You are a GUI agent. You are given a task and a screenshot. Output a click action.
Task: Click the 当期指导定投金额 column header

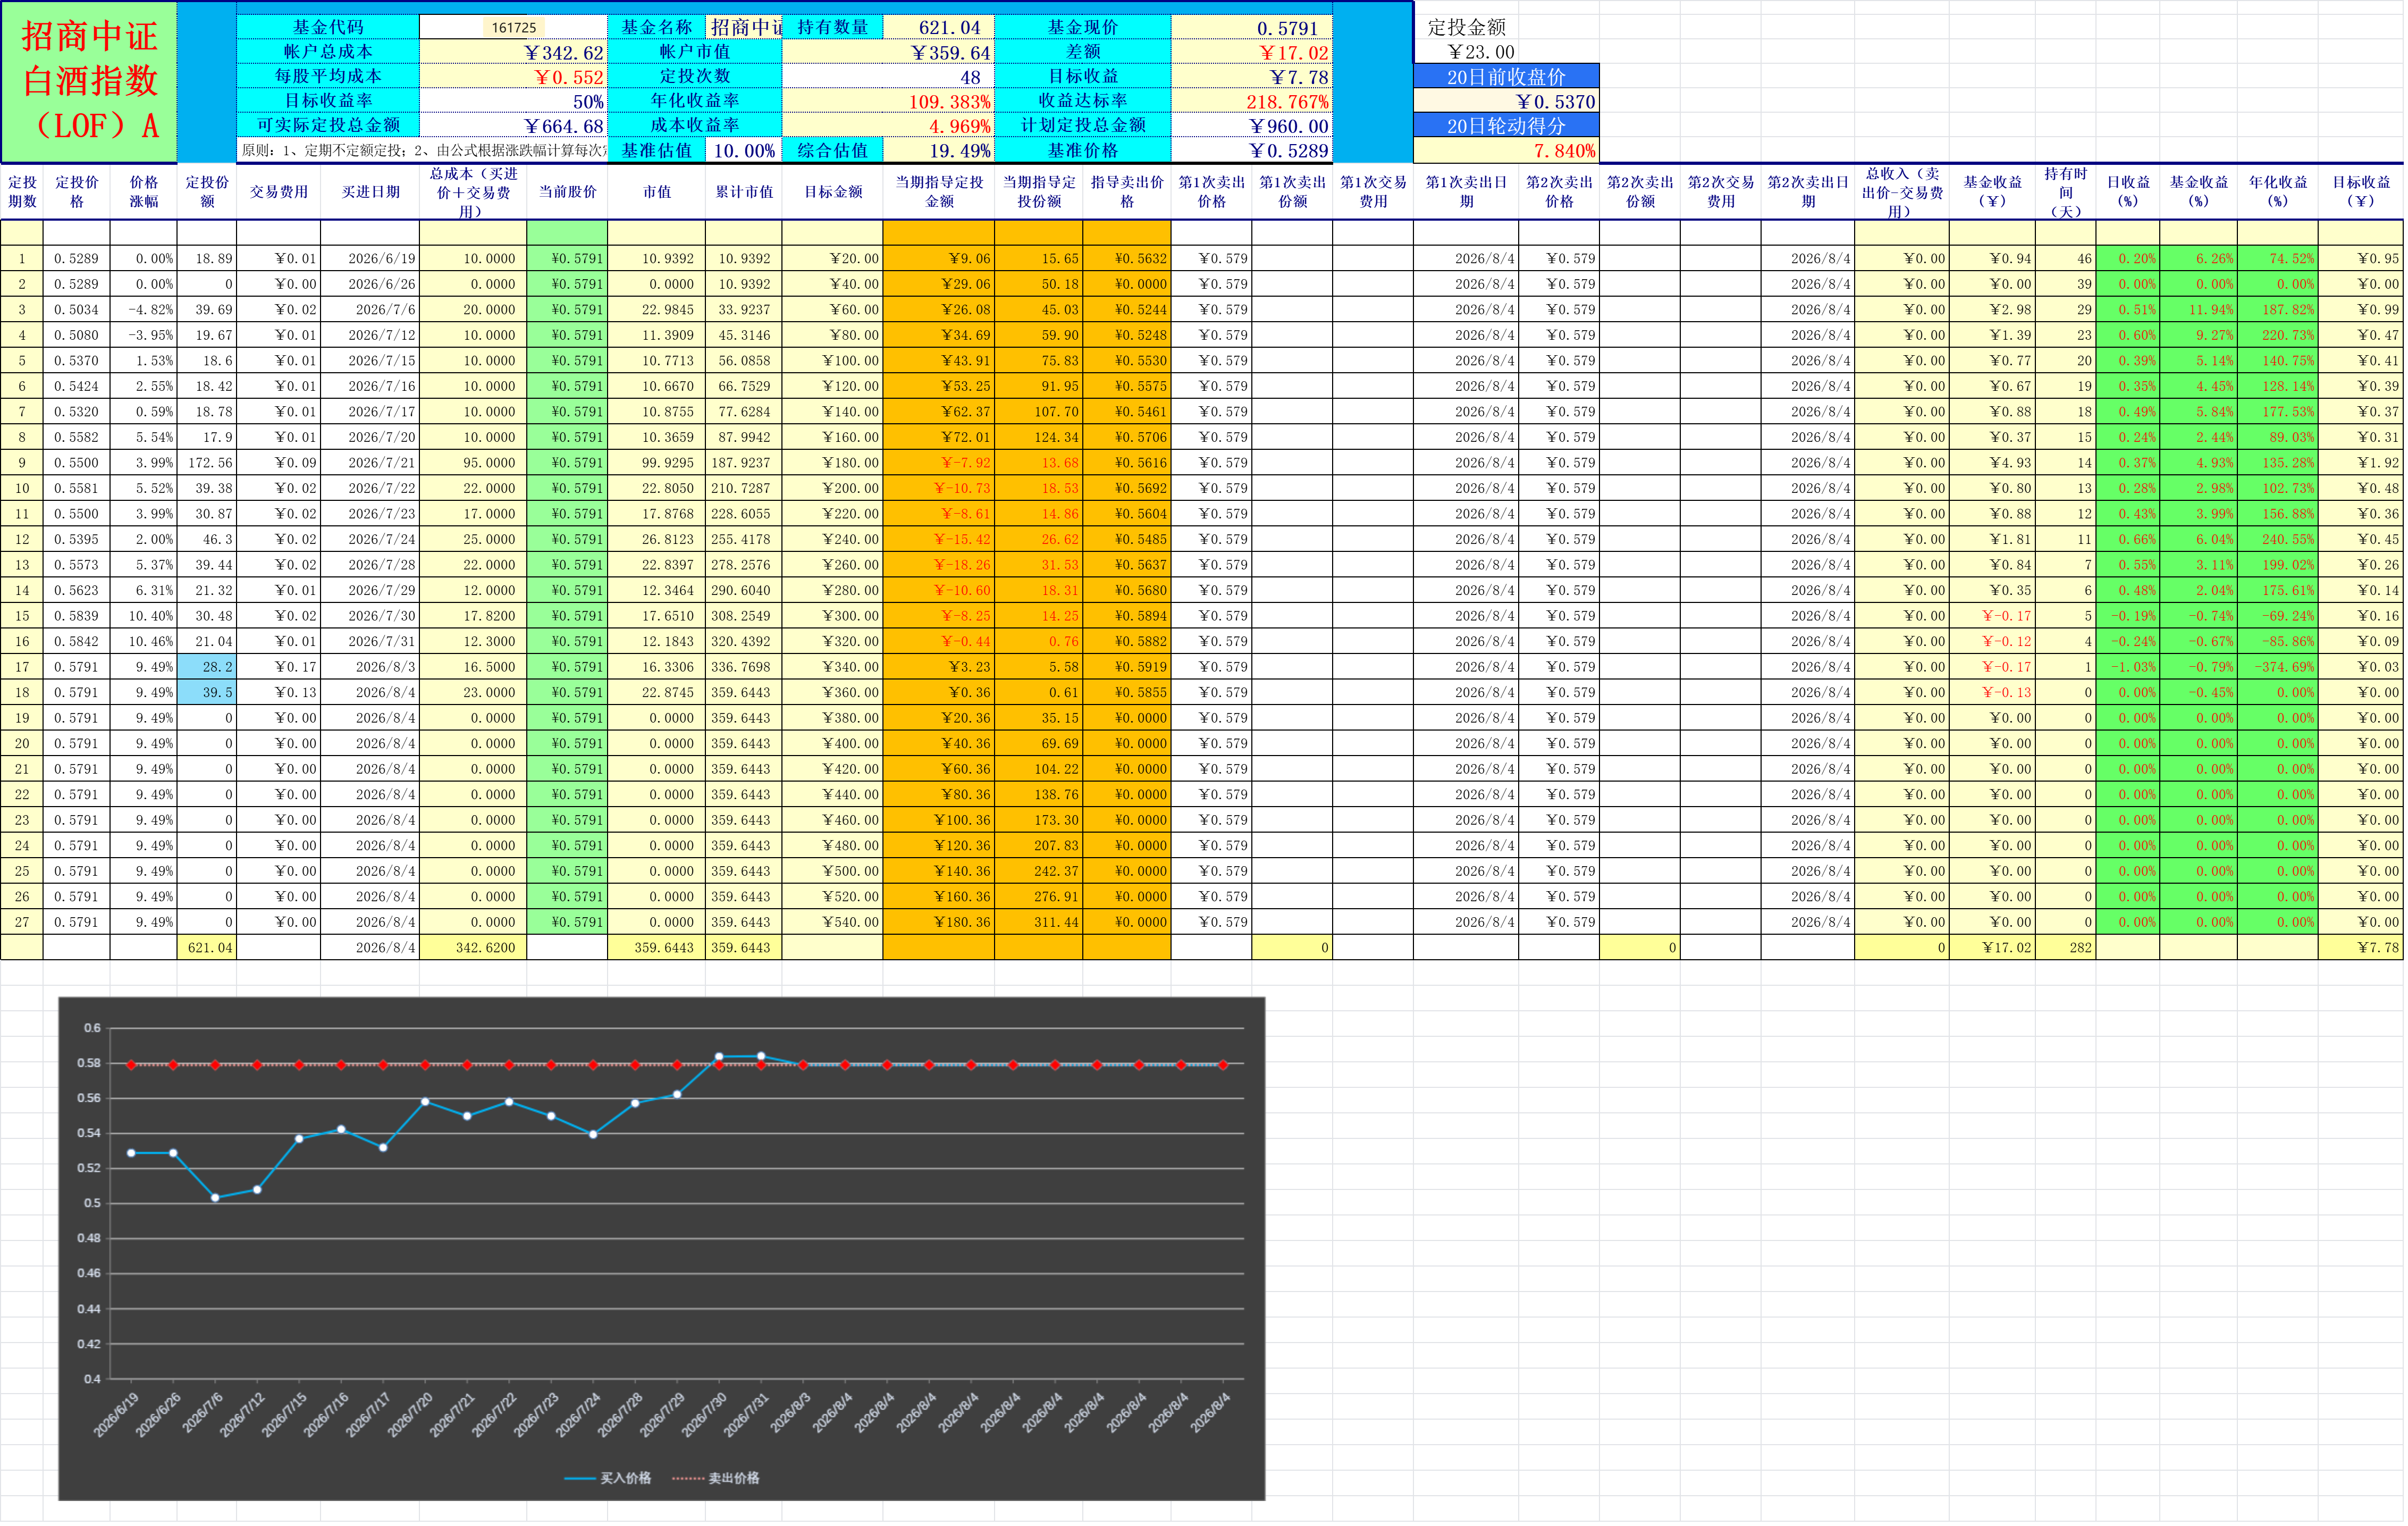point(939,191)
